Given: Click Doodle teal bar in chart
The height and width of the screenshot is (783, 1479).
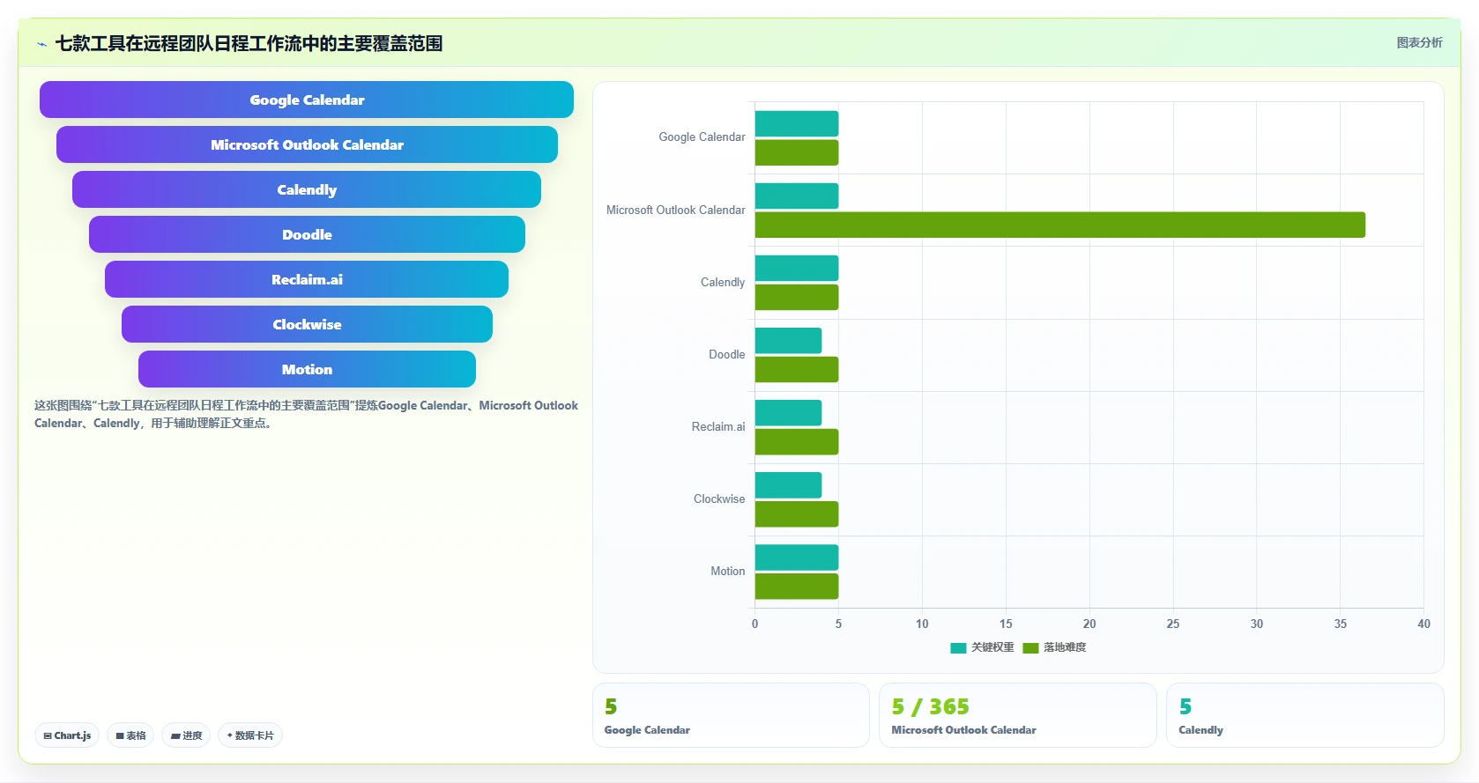Looking at the screenshot, I should point(788,340).
